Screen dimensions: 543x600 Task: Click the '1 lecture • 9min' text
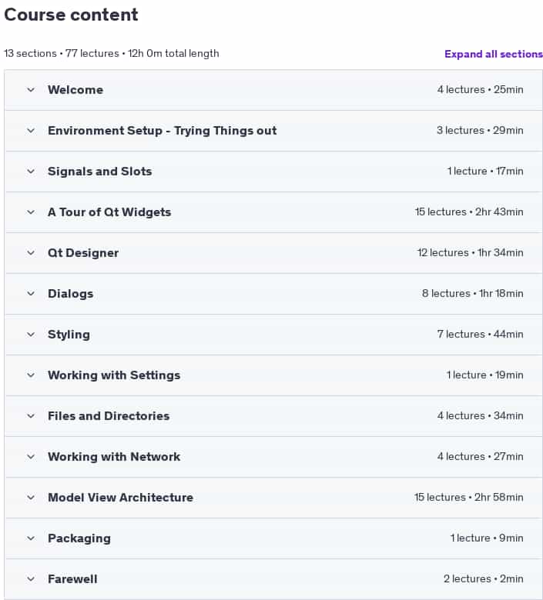click(x=487, y=538)
